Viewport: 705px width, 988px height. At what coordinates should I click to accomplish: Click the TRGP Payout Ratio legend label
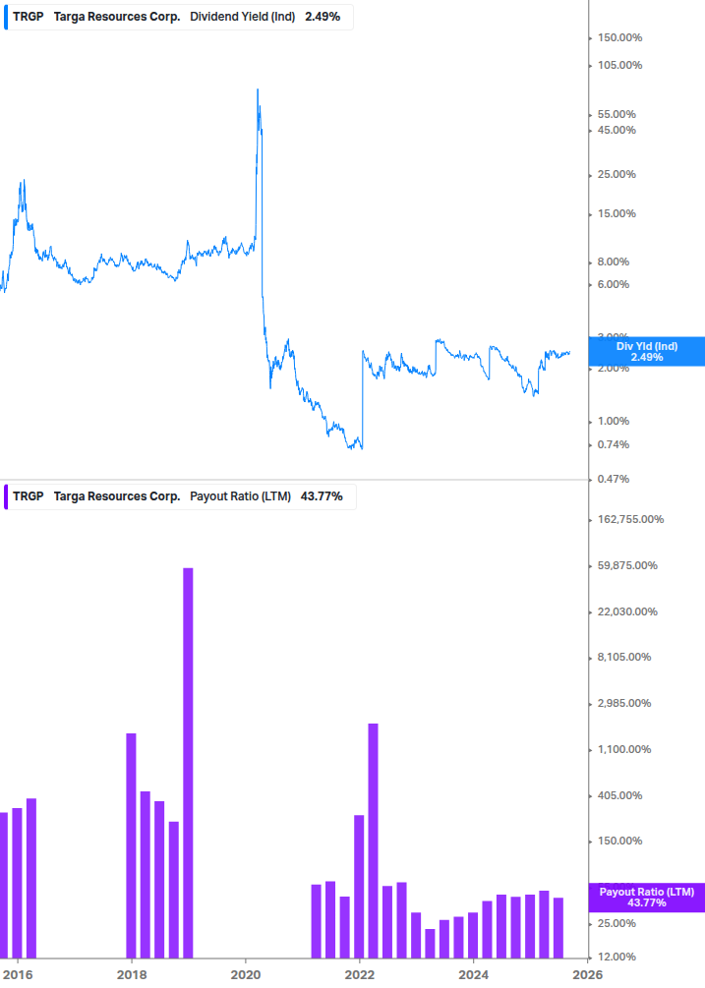tap(179, 496)
